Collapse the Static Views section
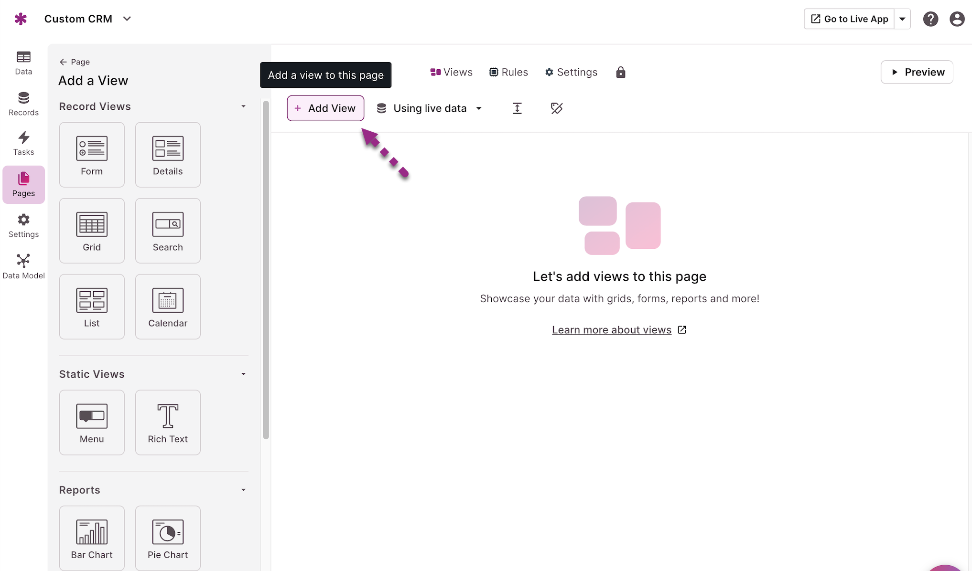This screenshot has height=571, width=972. pos(244,374)
